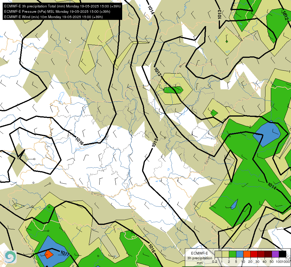The width and height of the screenshot is (291, 267).
Task: Click the '1000' legend scale value
Action: pos(286,262)
